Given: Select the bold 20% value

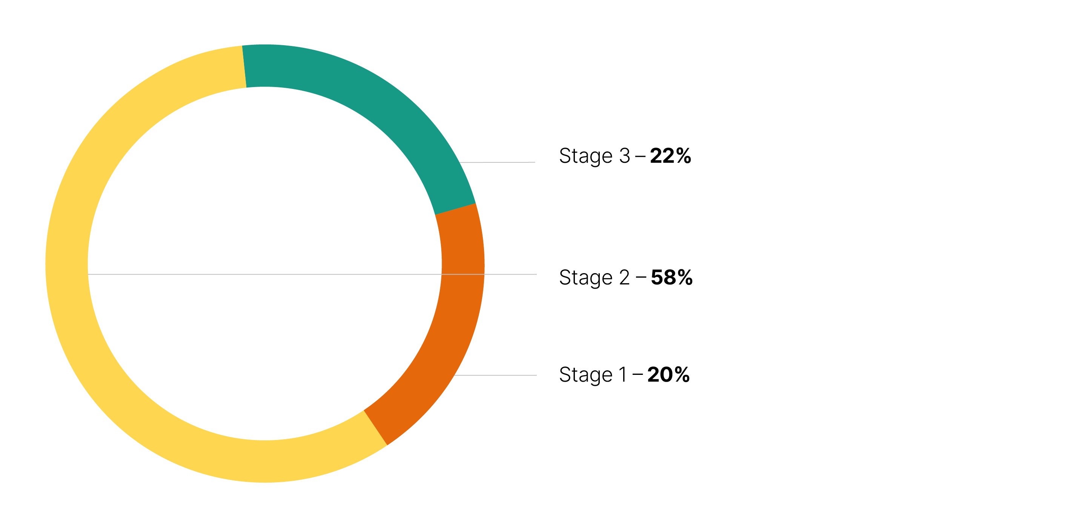Looking at the screenshot, I should click(668, 375).
